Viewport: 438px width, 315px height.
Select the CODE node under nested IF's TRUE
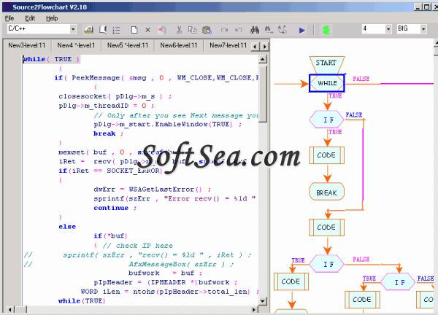pos(362,300)
